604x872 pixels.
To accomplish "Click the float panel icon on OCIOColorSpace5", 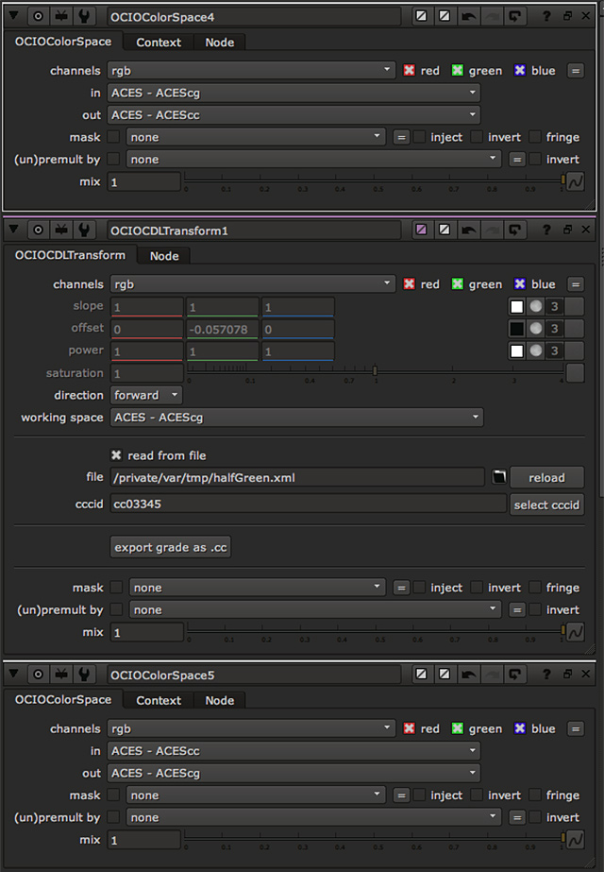I will pos(567,675).
